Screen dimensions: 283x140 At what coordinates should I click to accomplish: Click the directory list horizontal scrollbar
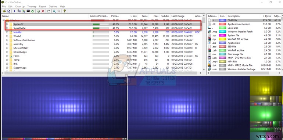(102, 73)
